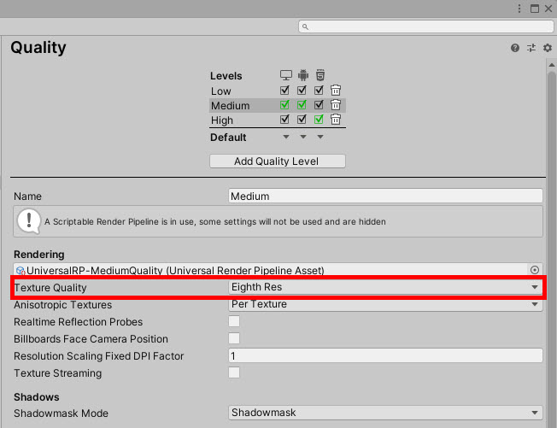The image size is (557, 428).
Task: Click the Android platform column icon
Action: point(303,75)
